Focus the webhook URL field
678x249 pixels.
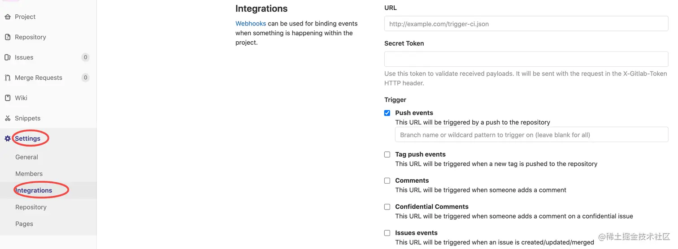click(x=526, y=24)
